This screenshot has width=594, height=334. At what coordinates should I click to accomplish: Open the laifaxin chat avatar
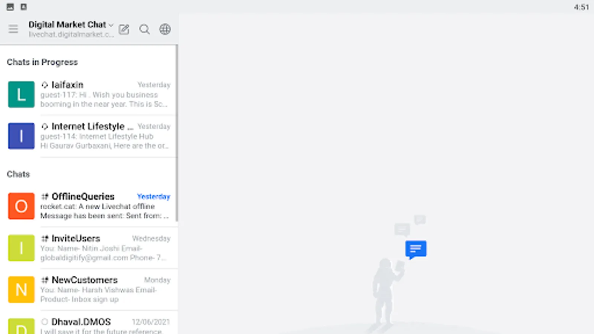(21, 95)
